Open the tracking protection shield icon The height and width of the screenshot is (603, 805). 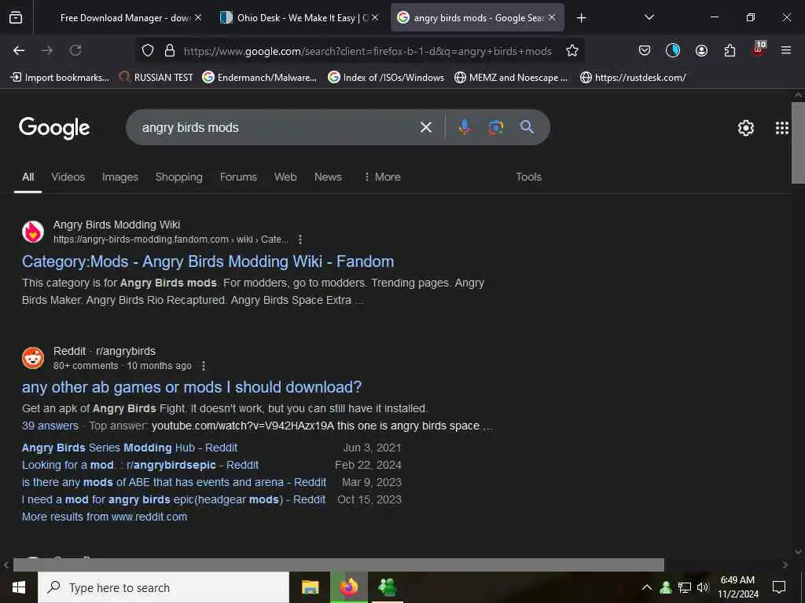148,50
